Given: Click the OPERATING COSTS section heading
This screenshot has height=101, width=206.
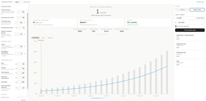Looking at the screenshot, I should tap(7, 60).
